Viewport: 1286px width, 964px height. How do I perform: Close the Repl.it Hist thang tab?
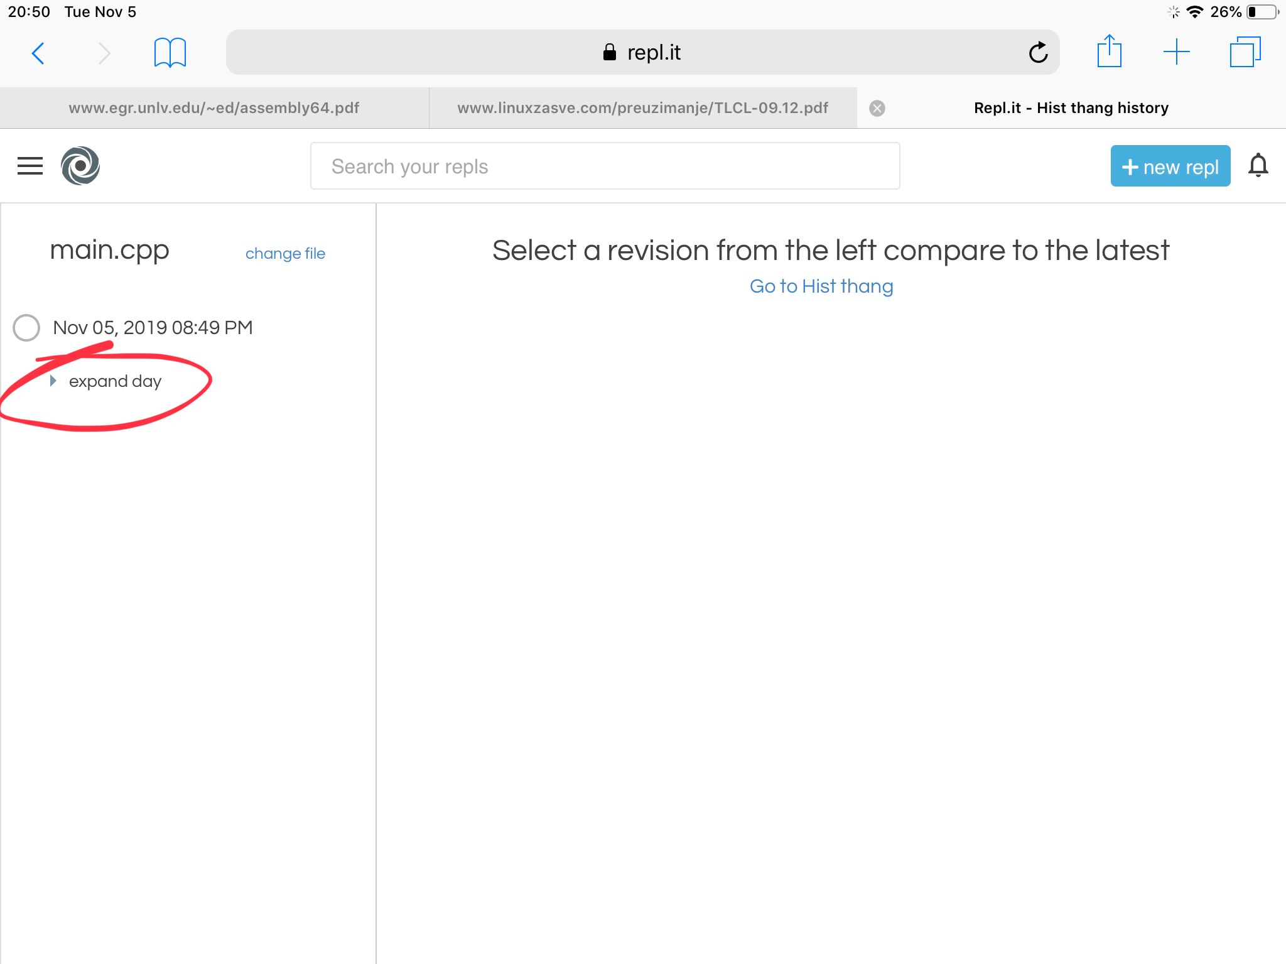877,109
